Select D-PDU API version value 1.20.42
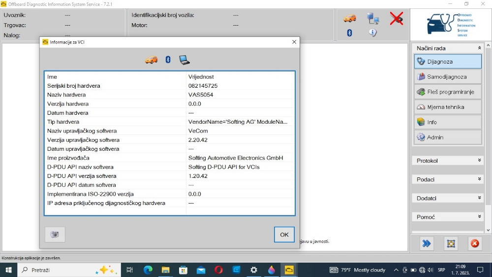Viewport: 492px width, 277px height. (x=198, y=176)
